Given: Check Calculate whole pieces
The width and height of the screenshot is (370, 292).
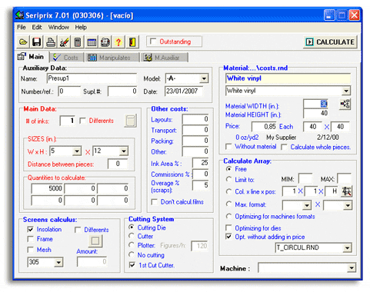Looking at the screenshot, I should [284, 147].
